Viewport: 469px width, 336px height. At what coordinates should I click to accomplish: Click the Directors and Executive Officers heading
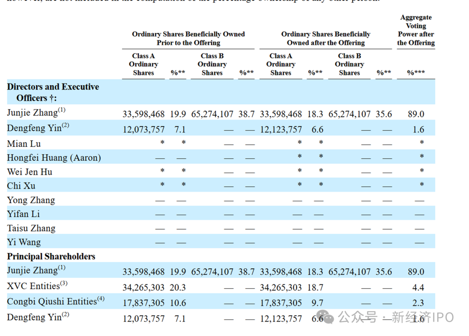pos(53,92)
